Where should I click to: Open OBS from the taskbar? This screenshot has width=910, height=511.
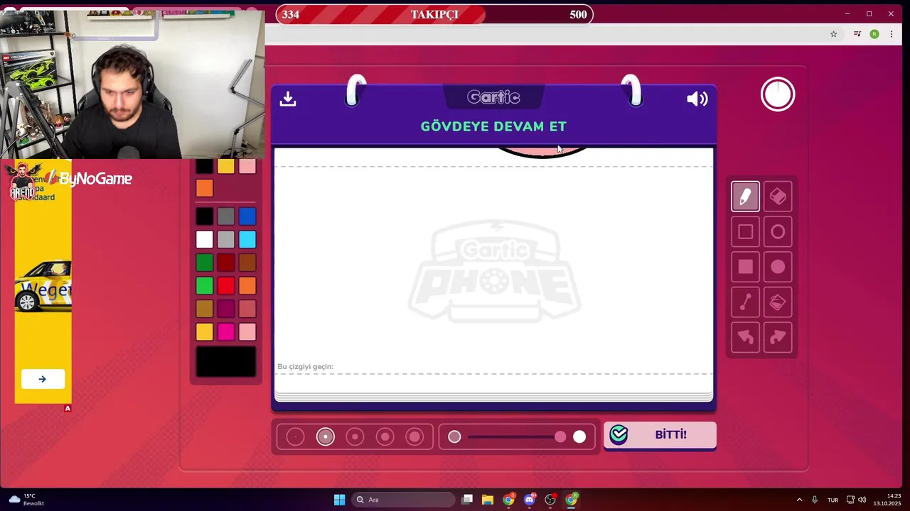tap(550, 500)
